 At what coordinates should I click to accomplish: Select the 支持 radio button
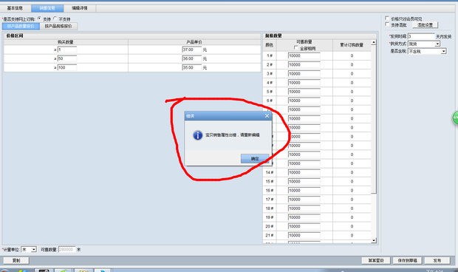[39, 18]
